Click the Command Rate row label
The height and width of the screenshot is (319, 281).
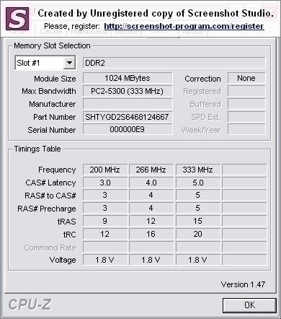(x=50, y=248)
